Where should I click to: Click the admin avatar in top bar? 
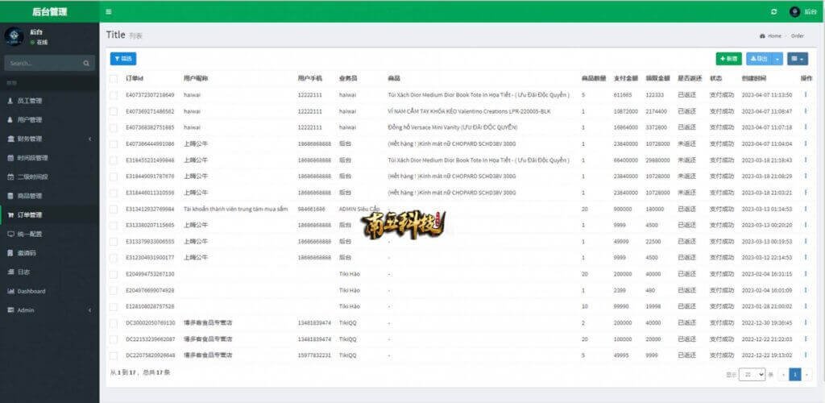[x=794, y=11]
